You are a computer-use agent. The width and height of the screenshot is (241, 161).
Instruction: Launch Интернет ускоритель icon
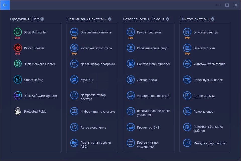pos(74,48)
